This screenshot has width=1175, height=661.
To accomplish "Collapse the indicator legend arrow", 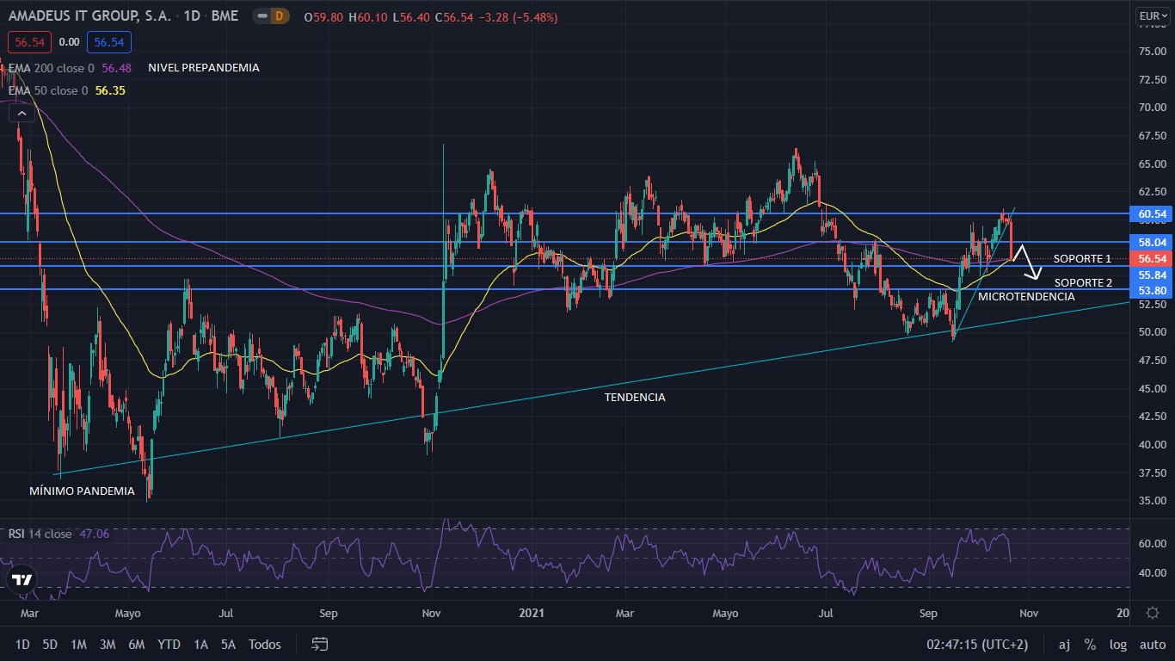I will [x=22, y=113].
